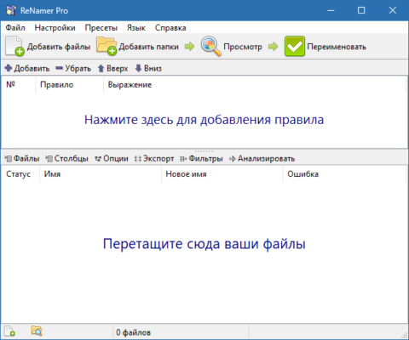The height and width of the screenshot is (340, 409).
Task: Click the Переименовать button label
Action: coord(337,47)
